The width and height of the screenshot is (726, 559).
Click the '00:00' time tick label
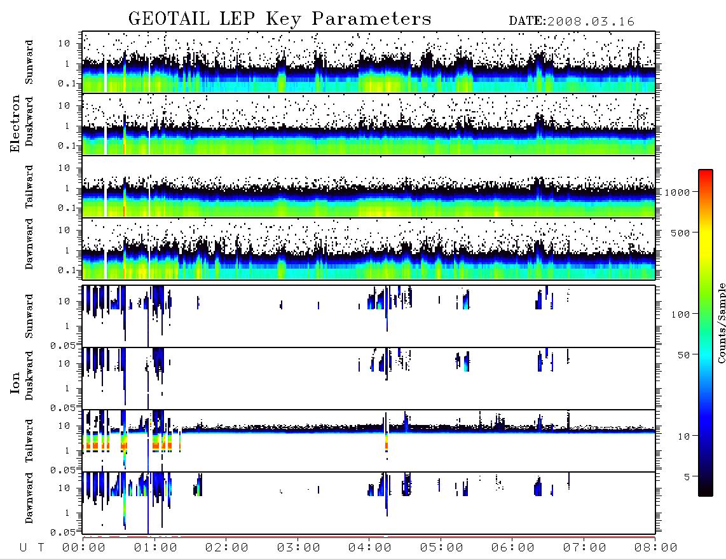(x=84, y=548)
